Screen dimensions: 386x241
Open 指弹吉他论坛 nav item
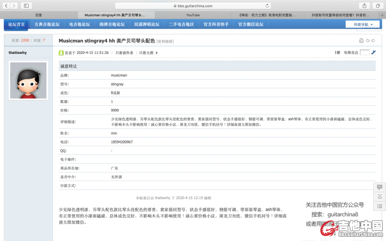(x=112, y=24)
